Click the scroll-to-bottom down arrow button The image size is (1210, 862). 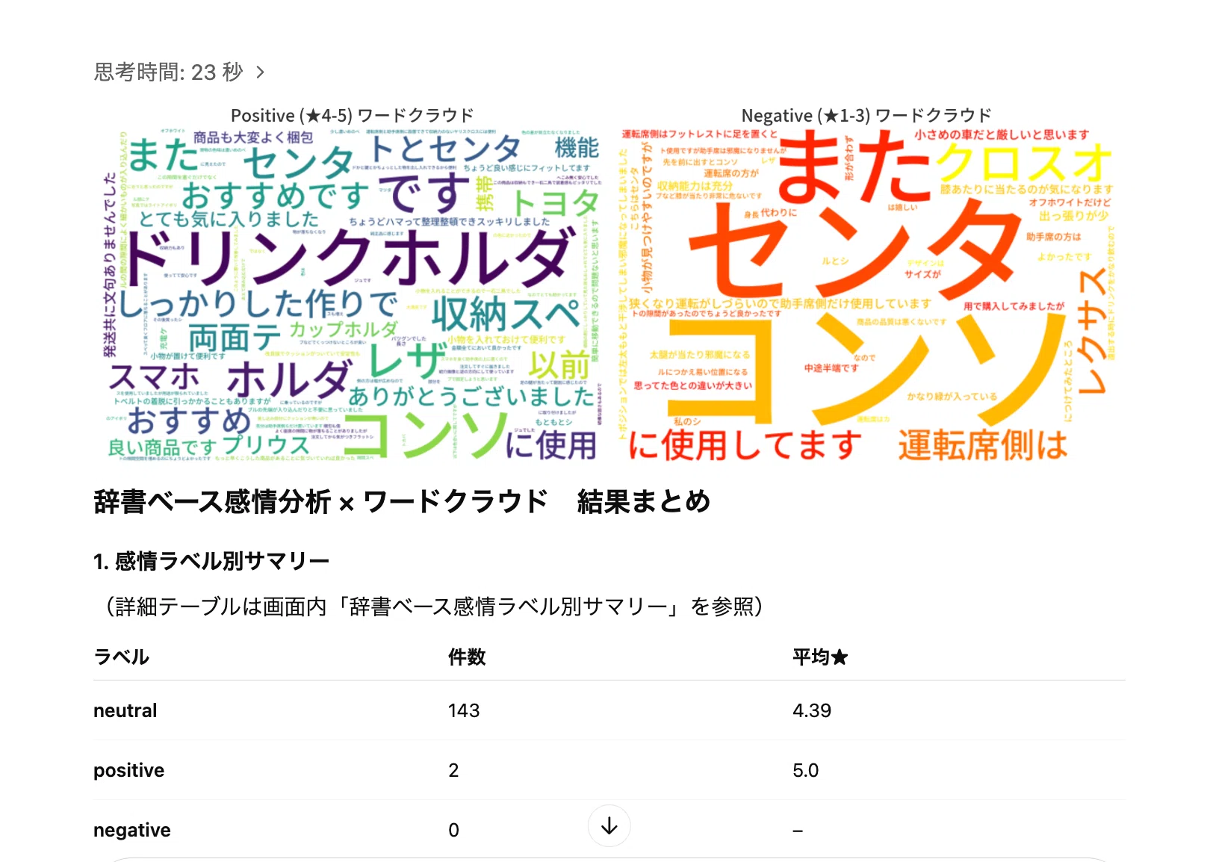coord(609,825)
